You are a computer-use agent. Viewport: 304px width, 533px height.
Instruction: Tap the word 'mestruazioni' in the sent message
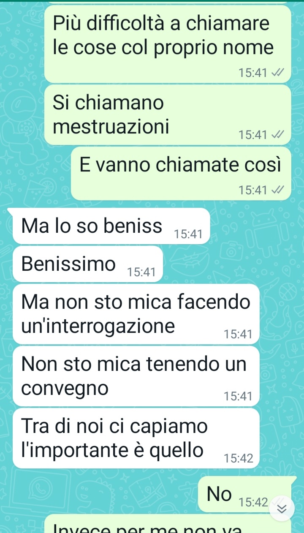click(x=111, y=126)
